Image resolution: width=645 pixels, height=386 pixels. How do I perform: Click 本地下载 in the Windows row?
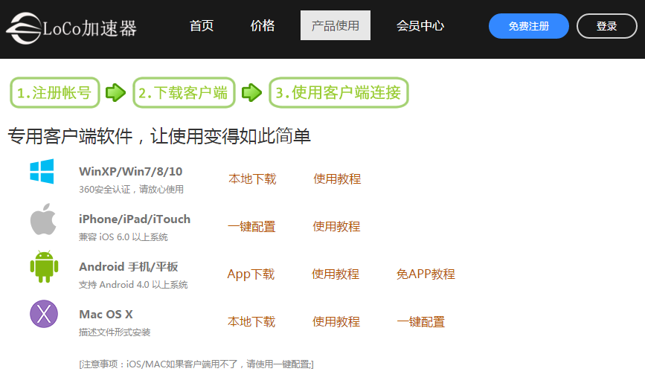[252, 178]
